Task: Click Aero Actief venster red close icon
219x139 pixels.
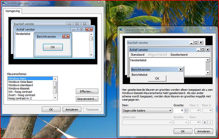Action: pyautogui.click(x=89, y=29)
